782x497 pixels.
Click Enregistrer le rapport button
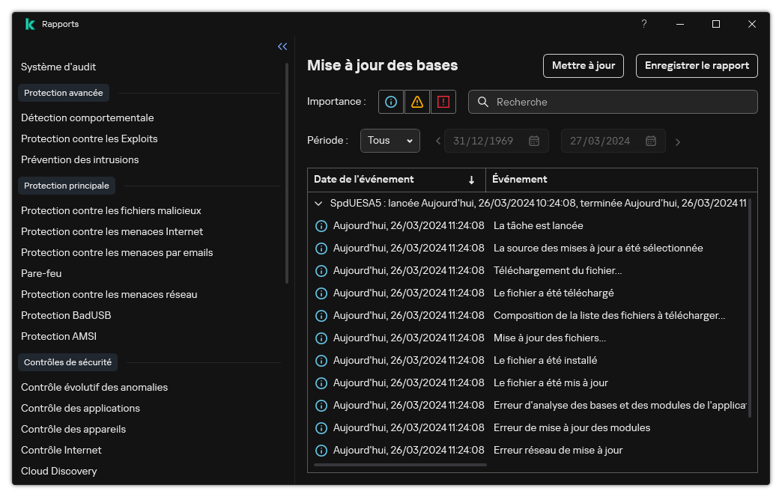click(x=697, y=66)
